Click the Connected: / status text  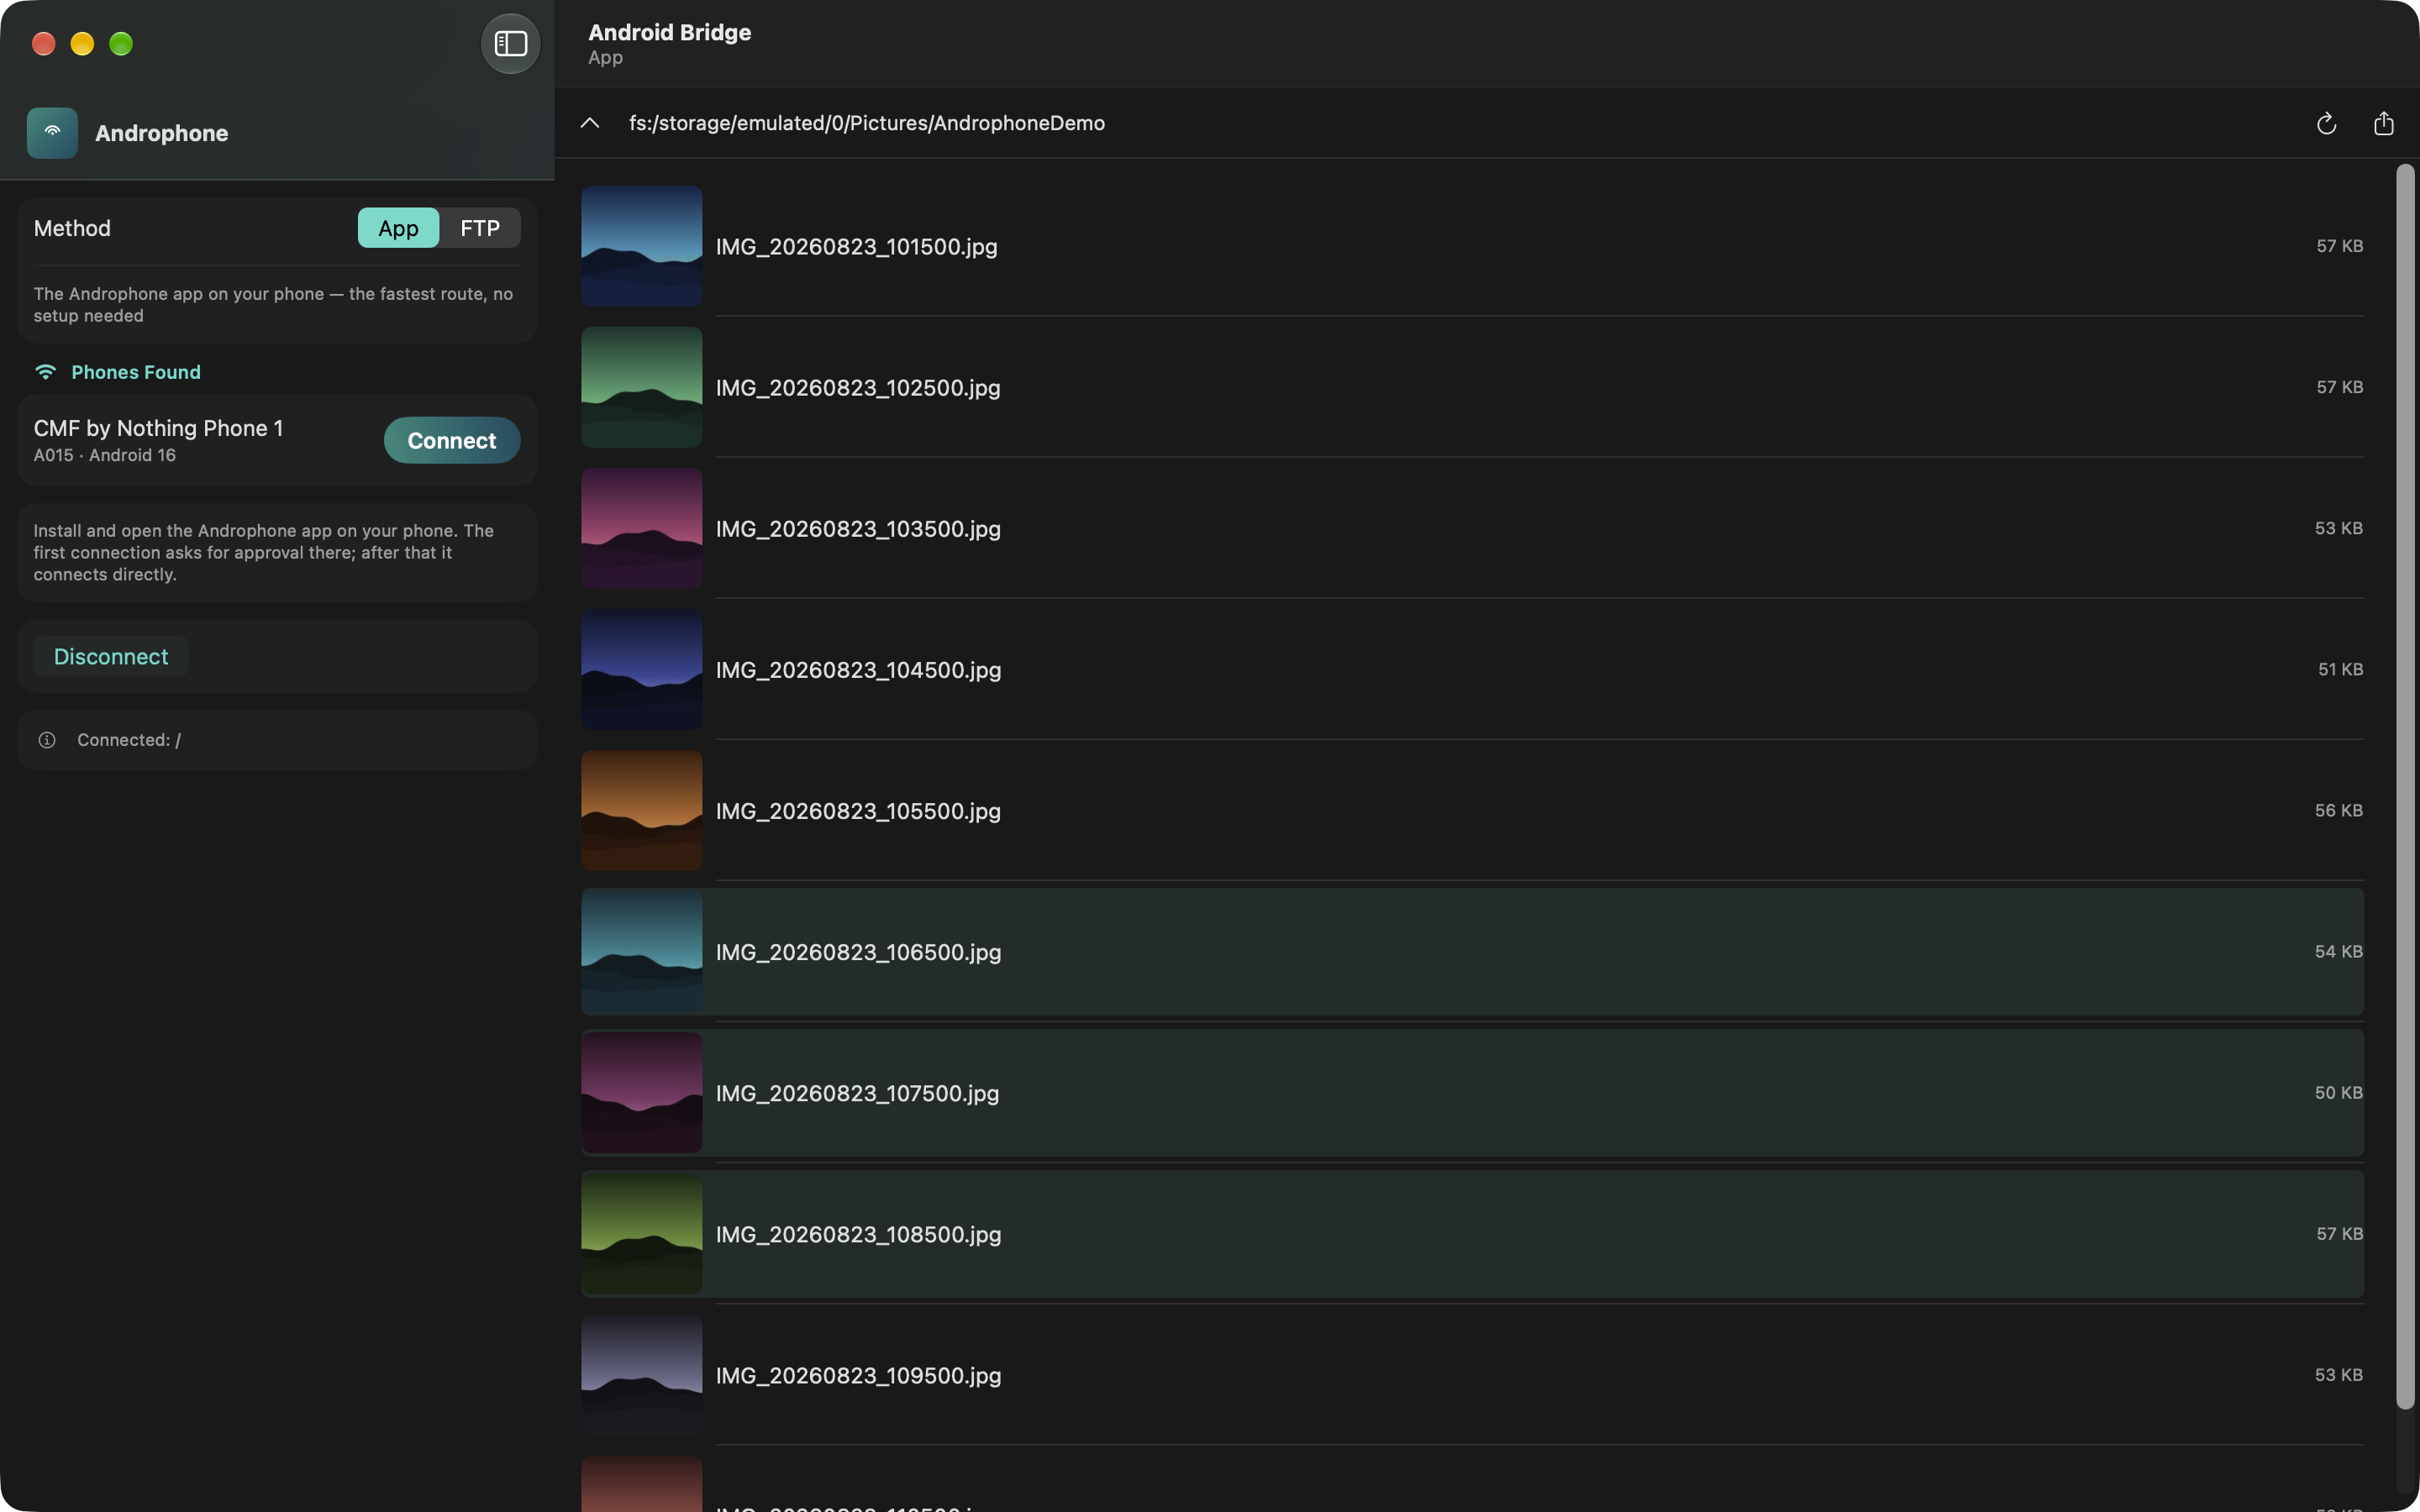coord(129,740)
